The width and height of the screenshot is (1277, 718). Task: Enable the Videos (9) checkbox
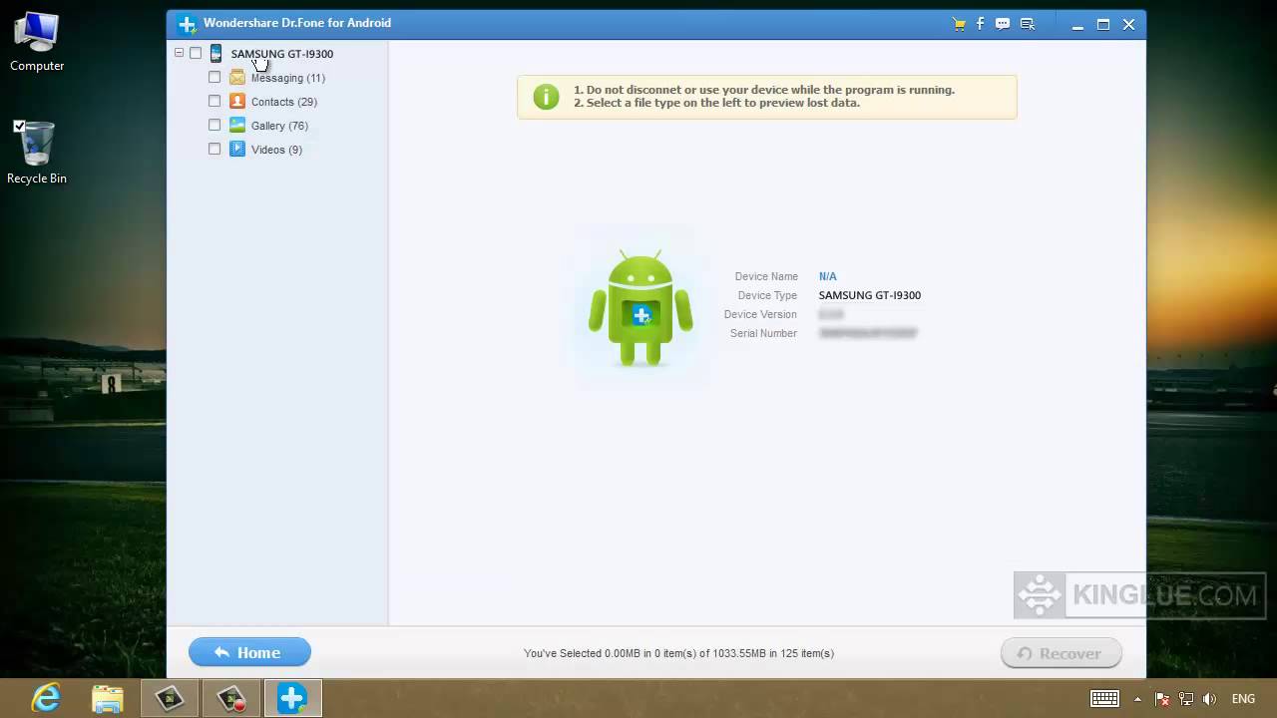214,149
